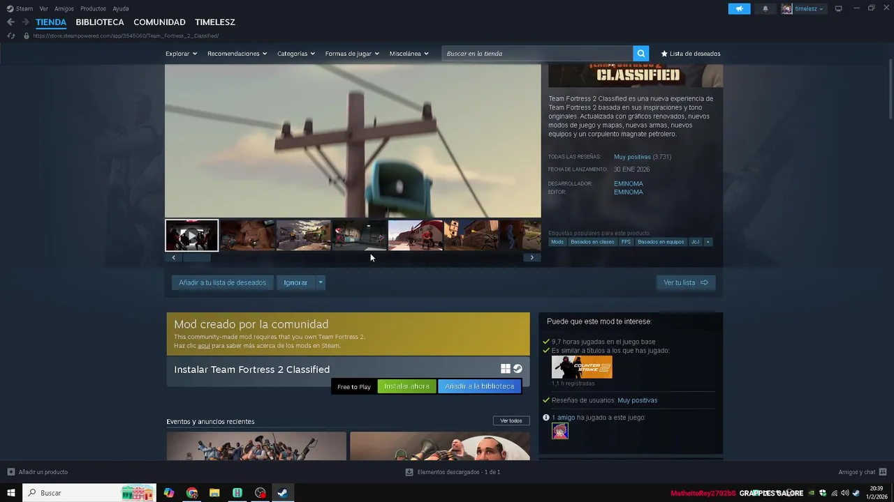Viewport: 894px width, 502px height.
Task: Click Añadir a la biblioteca button
Action: 479,386
